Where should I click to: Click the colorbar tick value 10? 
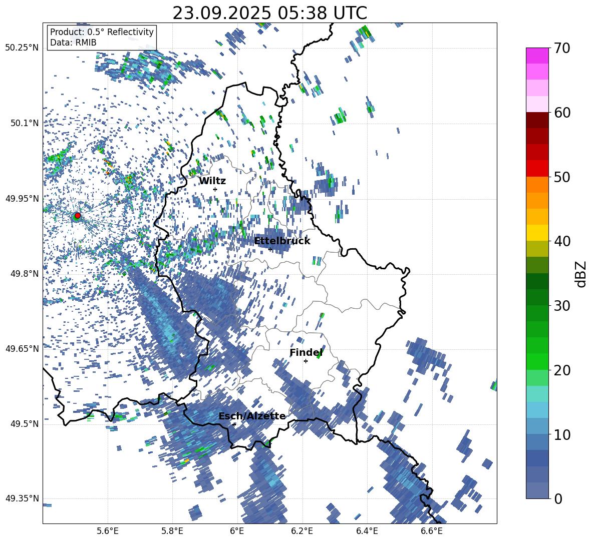click(x=562, y=434)
